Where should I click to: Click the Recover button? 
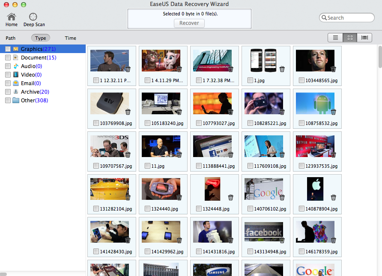189,23
